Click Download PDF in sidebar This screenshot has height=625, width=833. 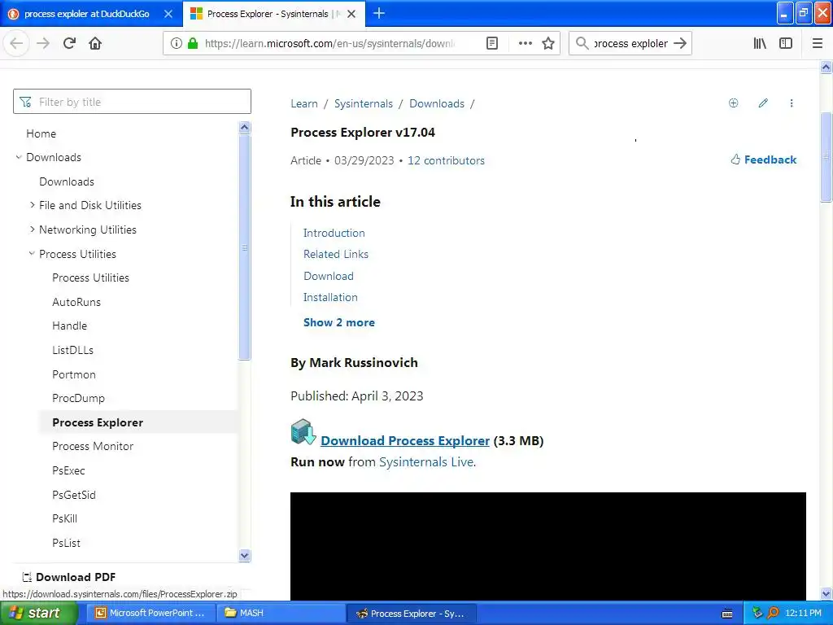click(x=69, y=577)
